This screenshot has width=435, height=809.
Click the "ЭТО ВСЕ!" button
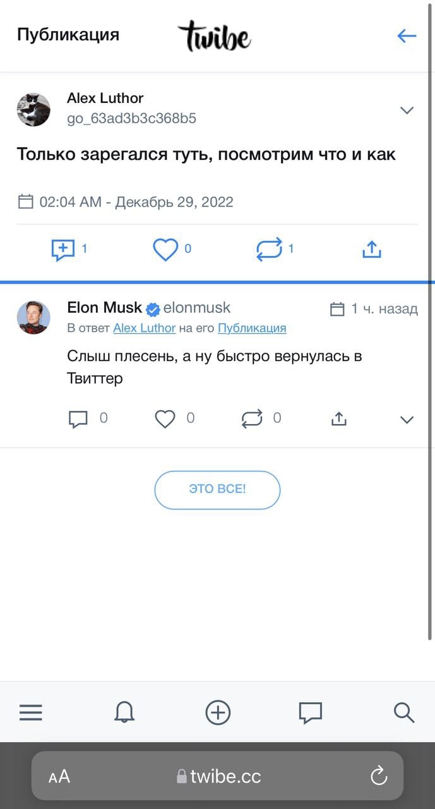click(217, 490)
